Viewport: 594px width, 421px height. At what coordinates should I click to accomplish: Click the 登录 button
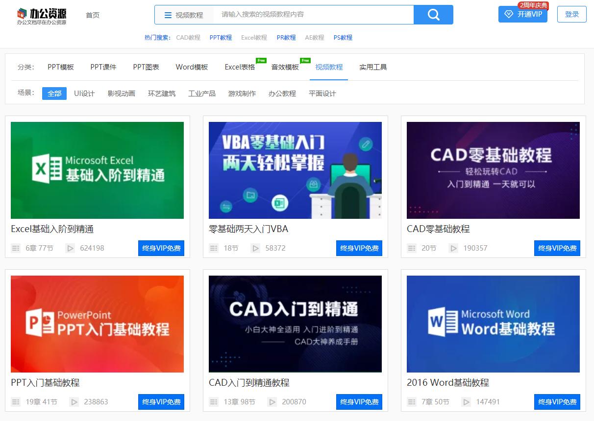(x=571, y=15)
